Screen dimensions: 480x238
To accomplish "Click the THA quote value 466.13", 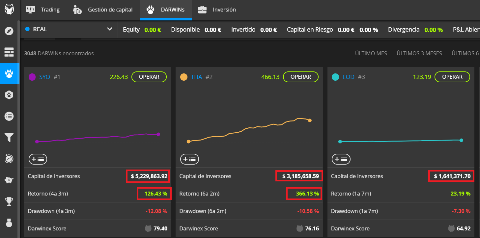I will (x=270, y=77).
